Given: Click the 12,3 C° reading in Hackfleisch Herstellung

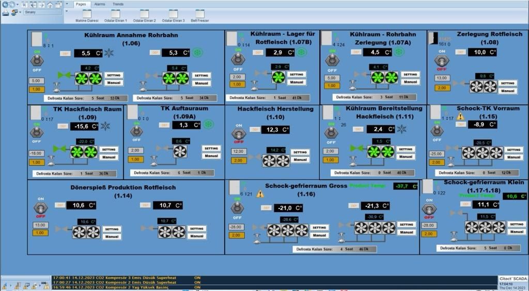Looking at the screenshot, I should click(x=275, y=130).
